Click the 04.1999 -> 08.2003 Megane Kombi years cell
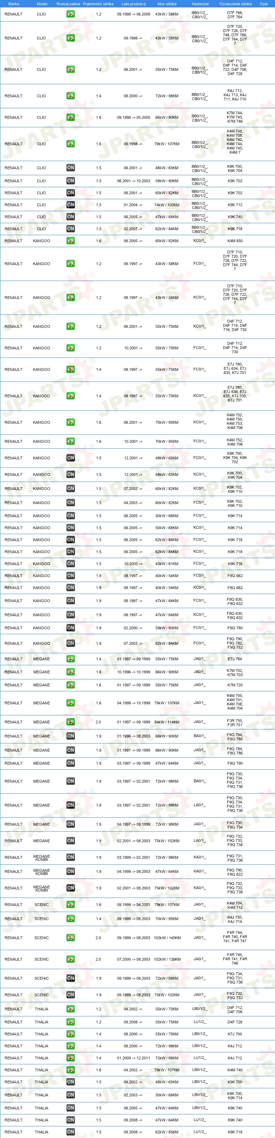Viewport: 275px width, 1138px height. coord(134,871)
